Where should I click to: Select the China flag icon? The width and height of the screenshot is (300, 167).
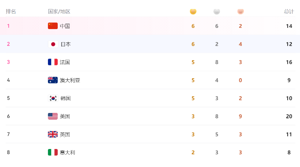(53, 26)
